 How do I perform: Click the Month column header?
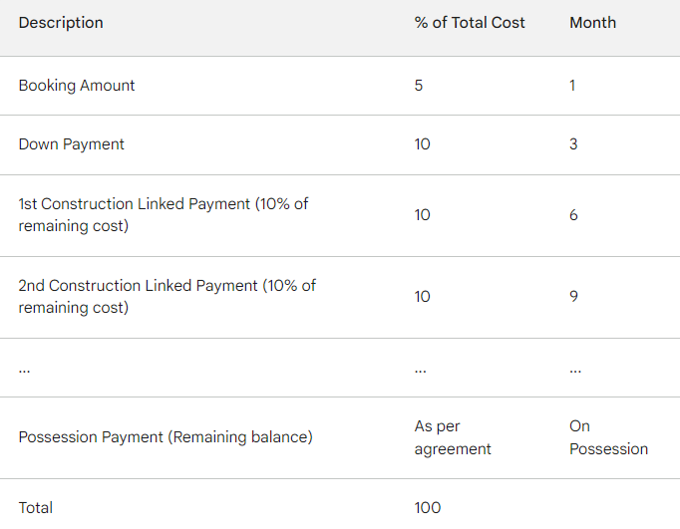point(592,23)
